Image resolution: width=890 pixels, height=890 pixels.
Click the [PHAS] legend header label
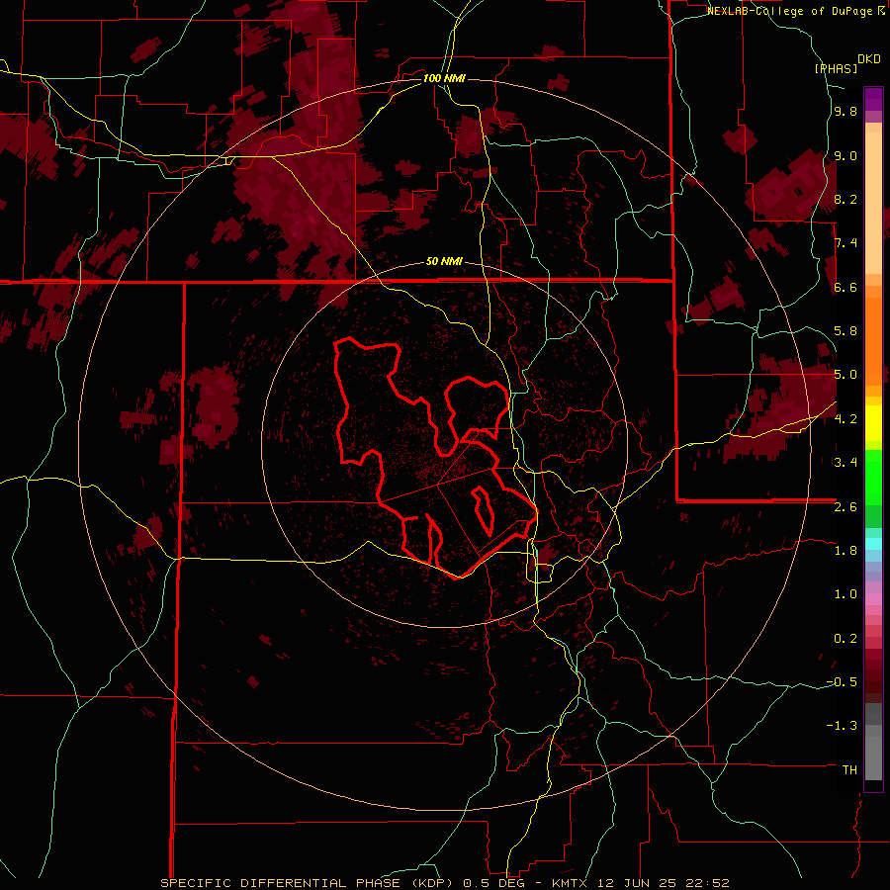click(x=836, y=68)
